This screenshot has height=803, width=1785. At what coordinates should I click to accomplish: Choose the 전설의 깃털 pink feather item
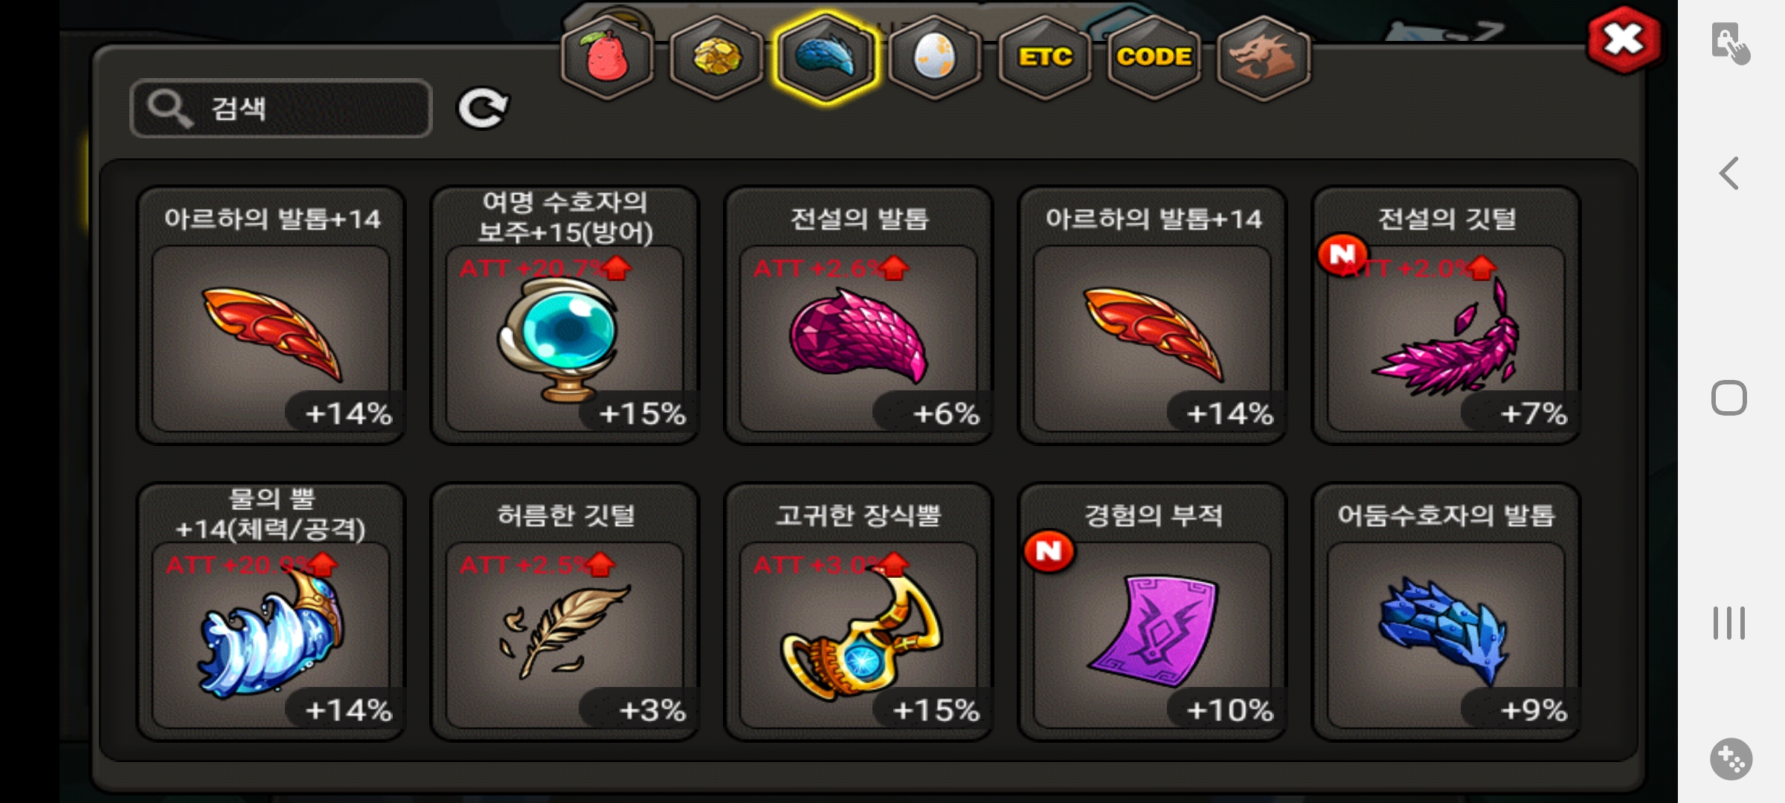(1447, 316)
